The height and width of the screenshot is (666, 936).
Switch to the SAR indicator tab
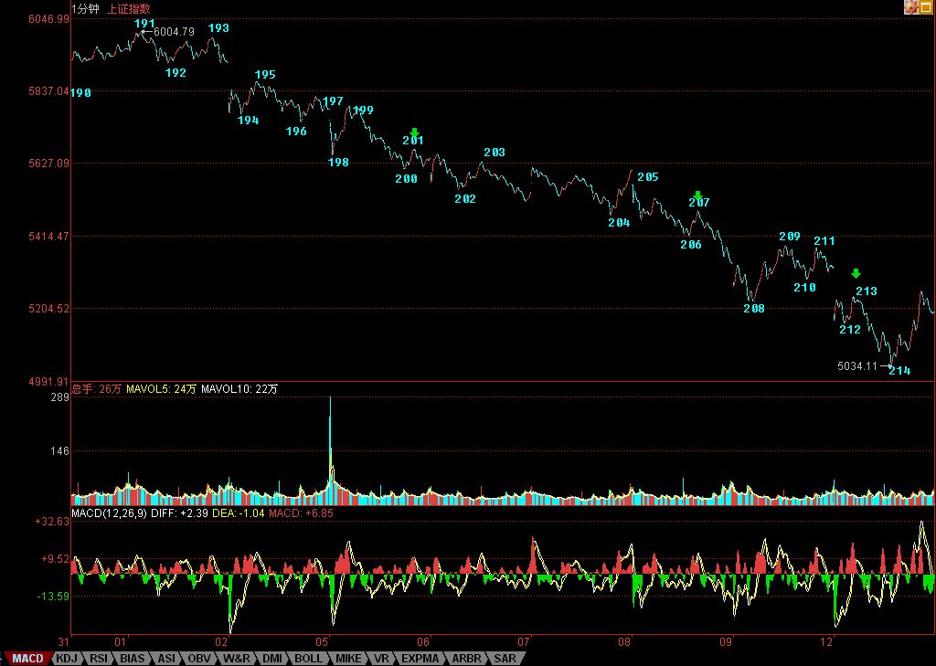(x=504, y=658)
